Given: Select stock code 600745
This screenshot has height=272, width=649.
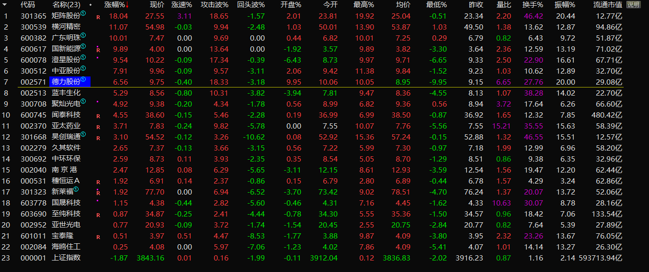Looking at the screenshot, I should 34,115.
